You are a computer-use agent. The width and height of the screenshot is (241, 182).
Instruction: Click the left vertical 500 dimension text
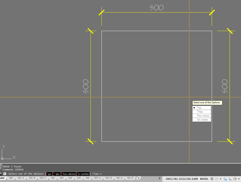click(x=86, y=86)
